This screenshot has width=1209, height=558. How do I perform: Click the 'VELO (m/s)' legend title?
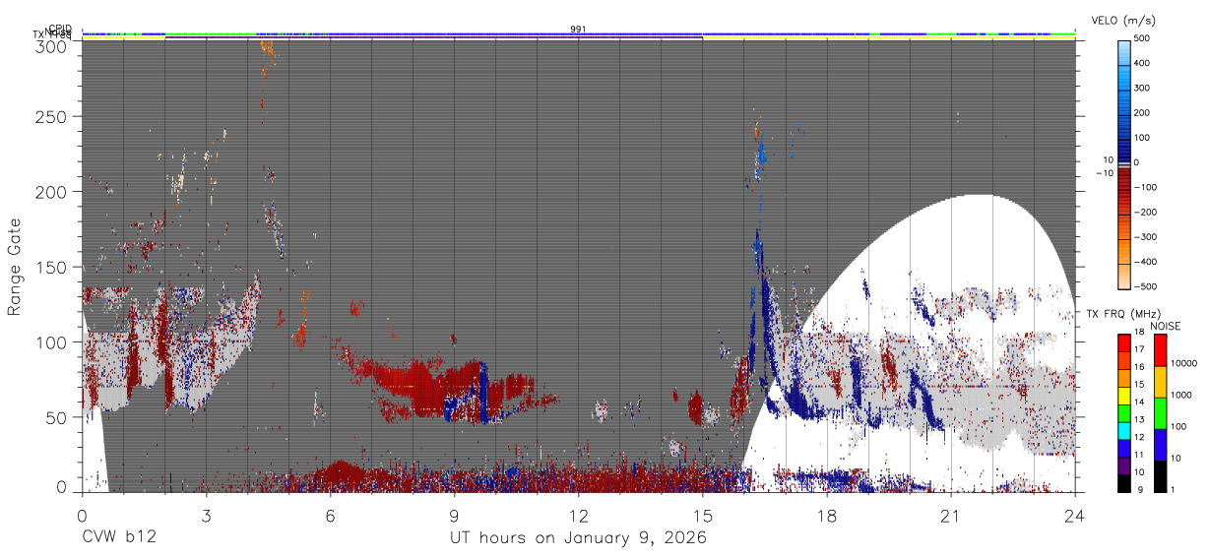click(x=1122, y=20)
